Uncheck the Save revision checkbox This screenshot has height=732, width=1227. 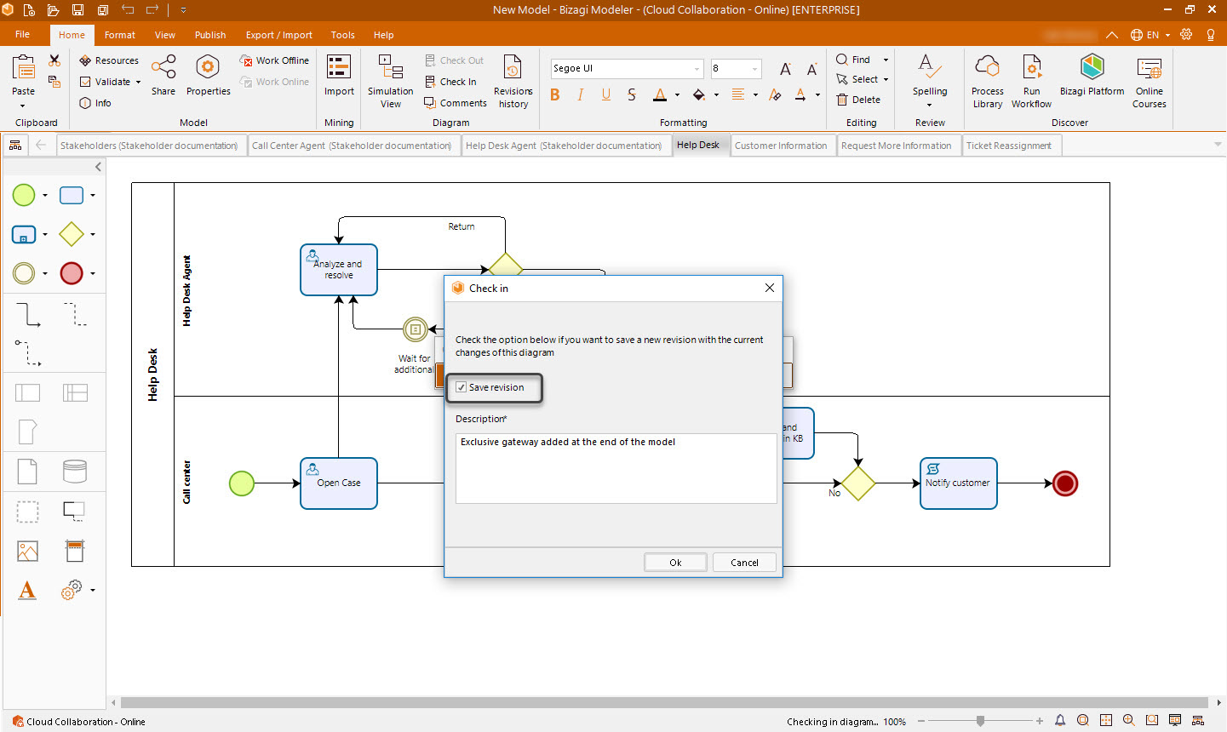pyautogui.click(x=462, y=387)
